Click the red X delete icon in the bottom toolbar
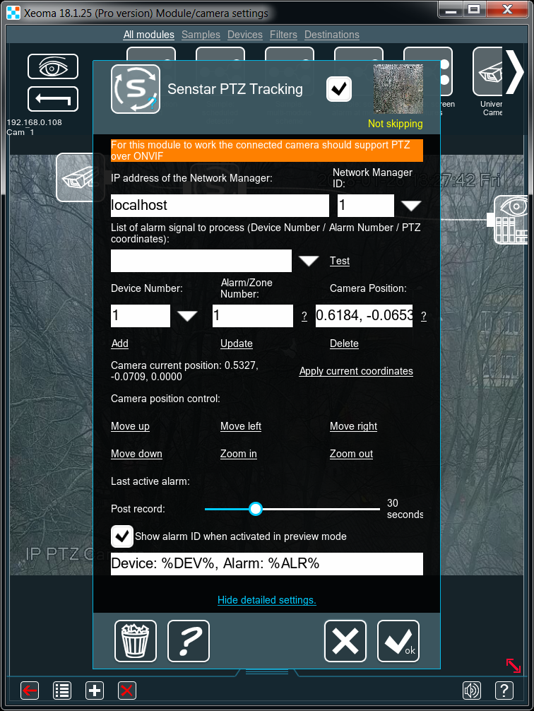Viewport: 534px width, 711px height. tap(127, 691)
